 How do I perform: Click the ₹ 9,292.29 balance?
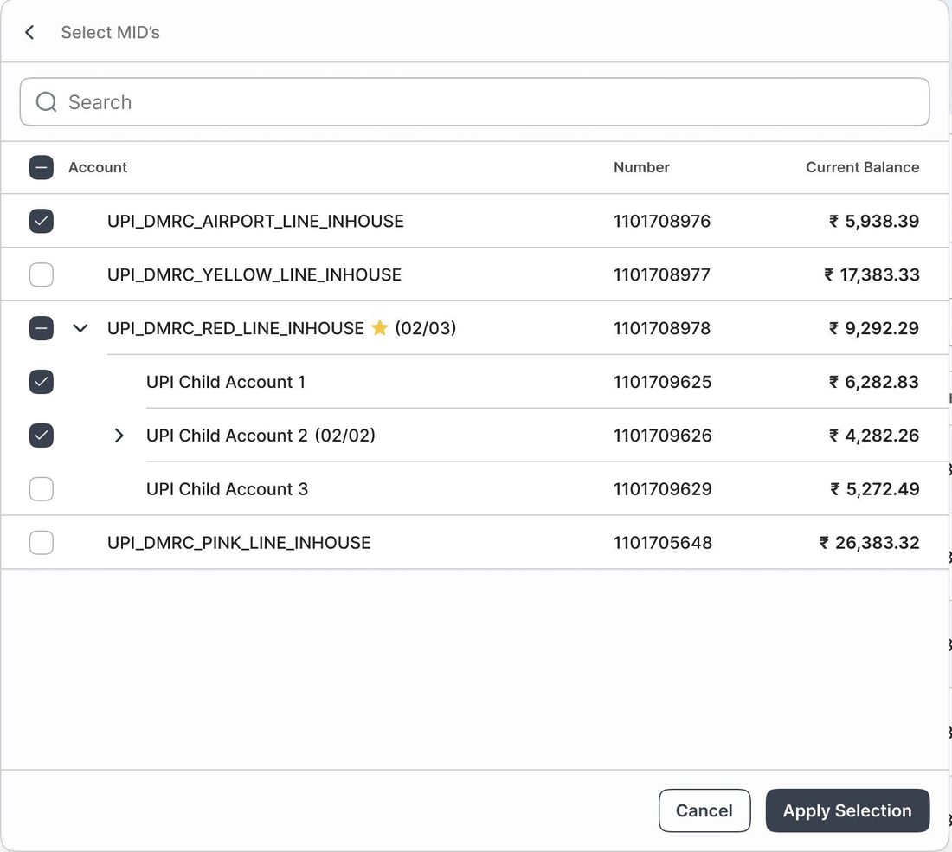[874, 328]
